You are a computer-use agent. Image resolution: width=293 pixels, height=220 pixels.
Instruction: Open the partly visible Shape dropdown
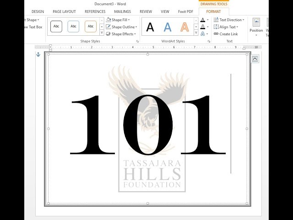[32, 20]
